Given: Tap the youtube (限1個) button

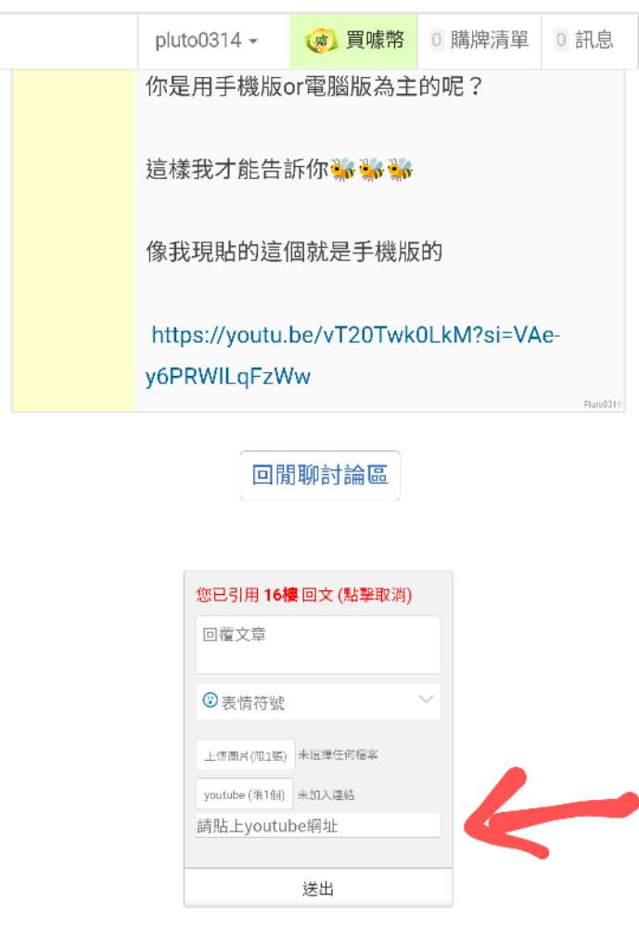Looking at the screenshot, I should [x=244, y=794].
